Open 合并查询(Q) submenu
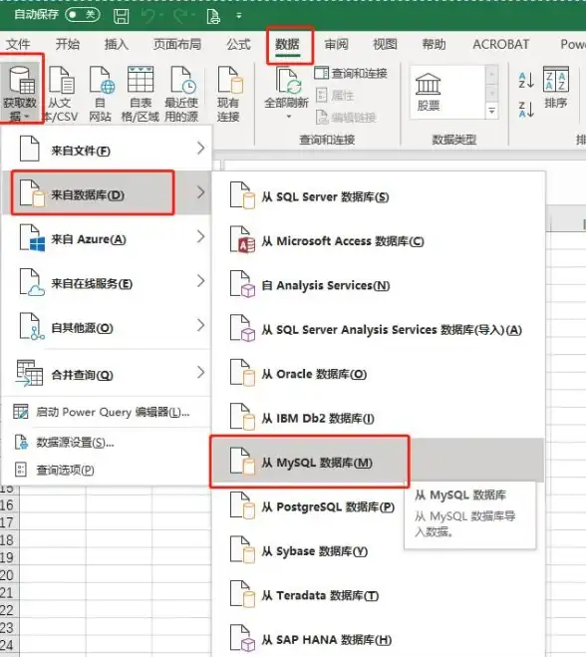The width and height of the screenshot is (586, 657). tap(107, 373)
